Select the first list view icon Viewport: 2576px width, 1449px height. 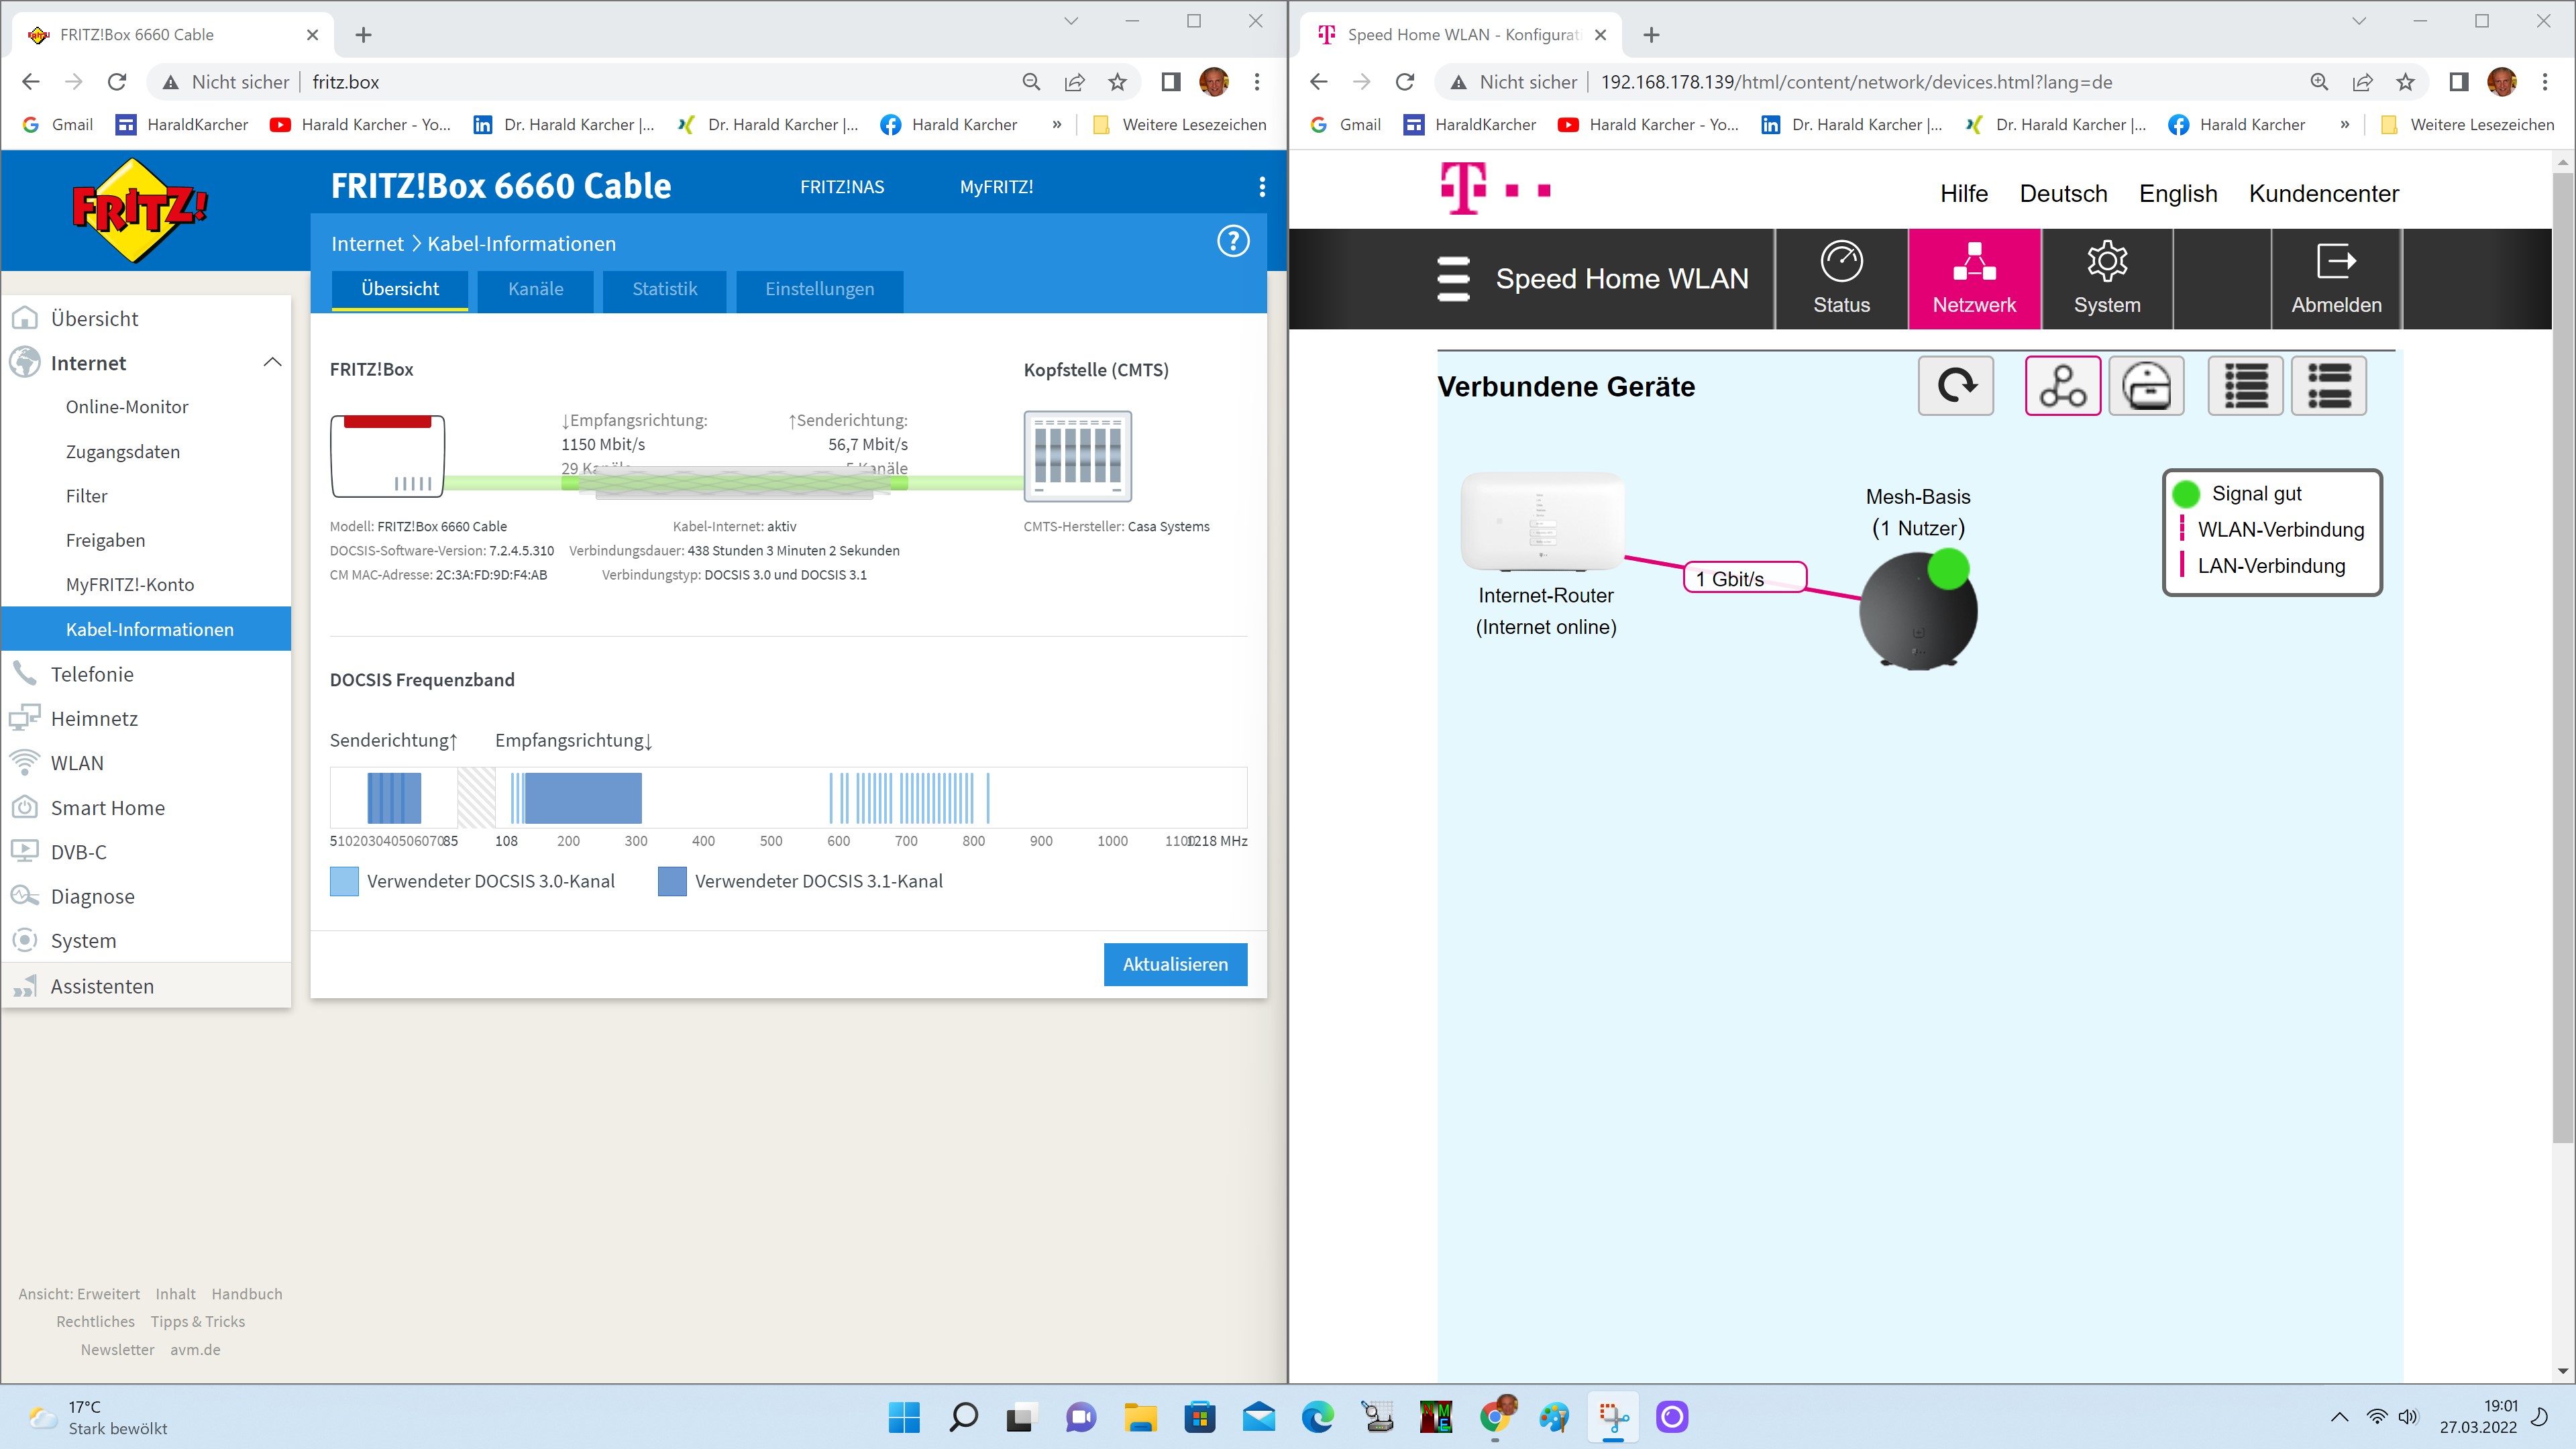click(2245, 385)
